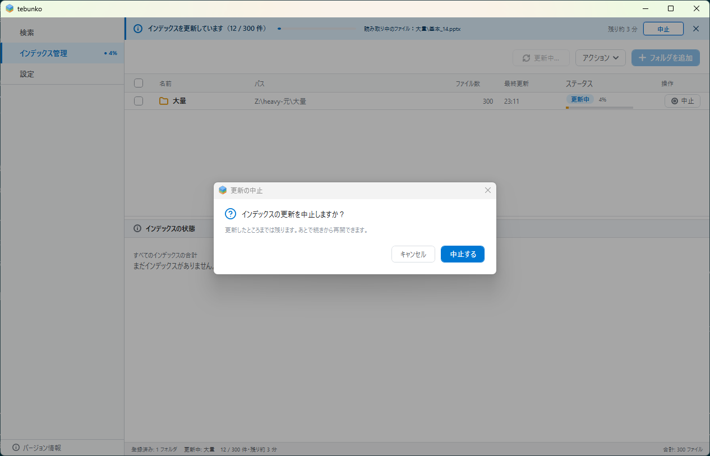The image size is (710, 456).
Task: Click 合計: 300 ファイル in the status bar
Action: pyautogui.click(x=683, y=449)
